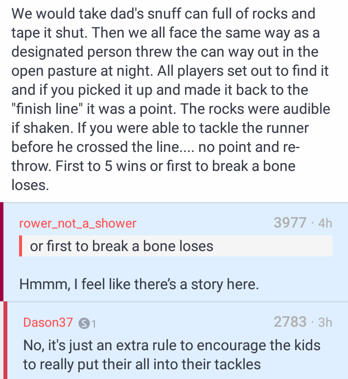Click the 3h timestamp

(325, 322)
